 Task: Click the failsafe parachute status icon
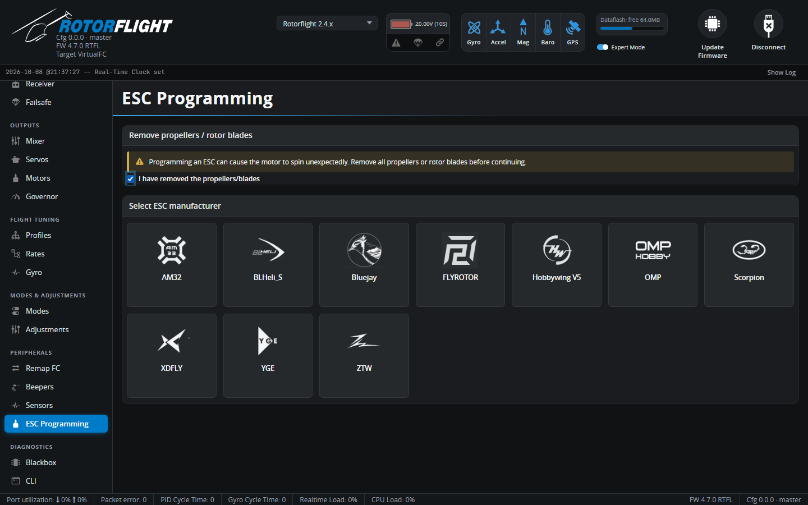(x=418, y=43)
